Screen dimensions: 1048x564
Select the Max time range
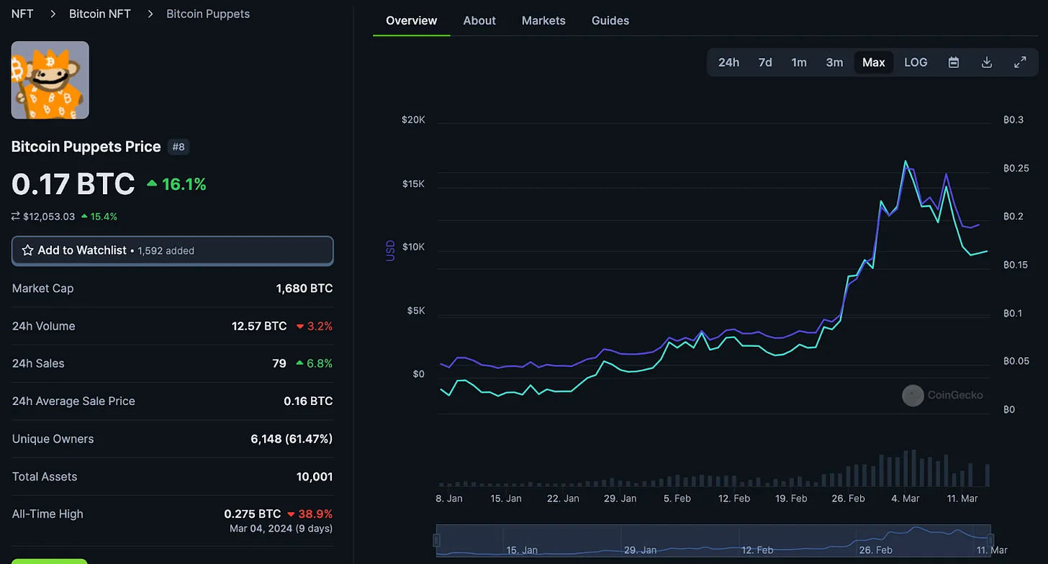tap(874, 63)
